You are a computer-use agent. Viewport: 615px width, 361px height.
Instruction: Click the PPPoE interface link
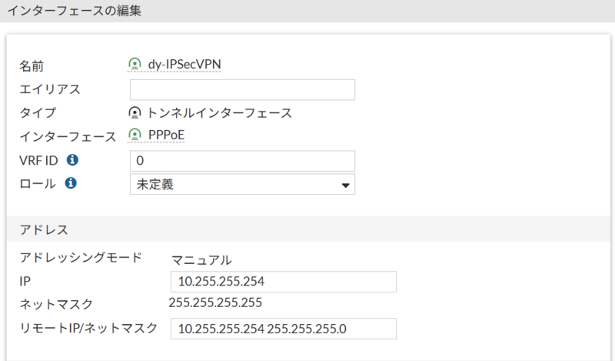coord(166,135)
